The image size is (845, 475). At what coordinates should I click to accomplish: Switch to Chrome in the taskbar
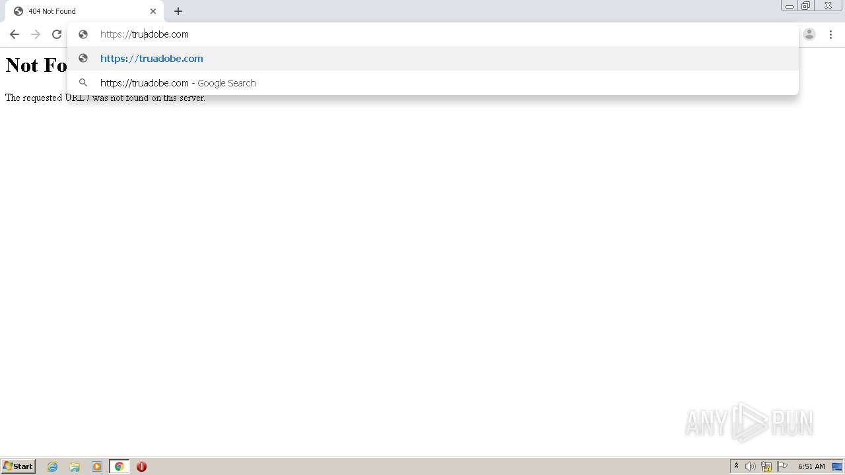click(119, 466)
